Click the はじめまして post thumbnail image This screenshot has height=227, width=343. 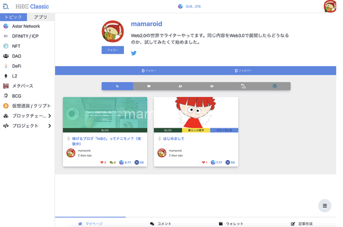196,112
